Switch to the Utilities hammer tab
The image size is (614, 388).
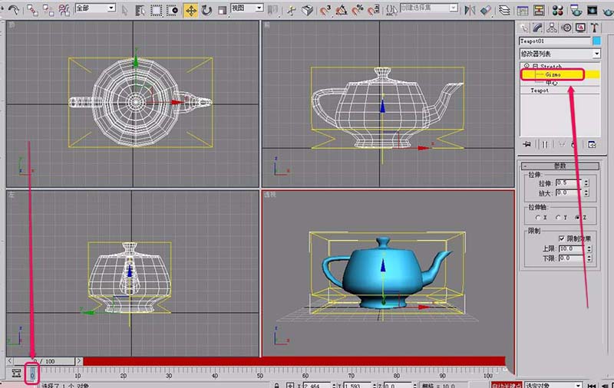point(594,28)
